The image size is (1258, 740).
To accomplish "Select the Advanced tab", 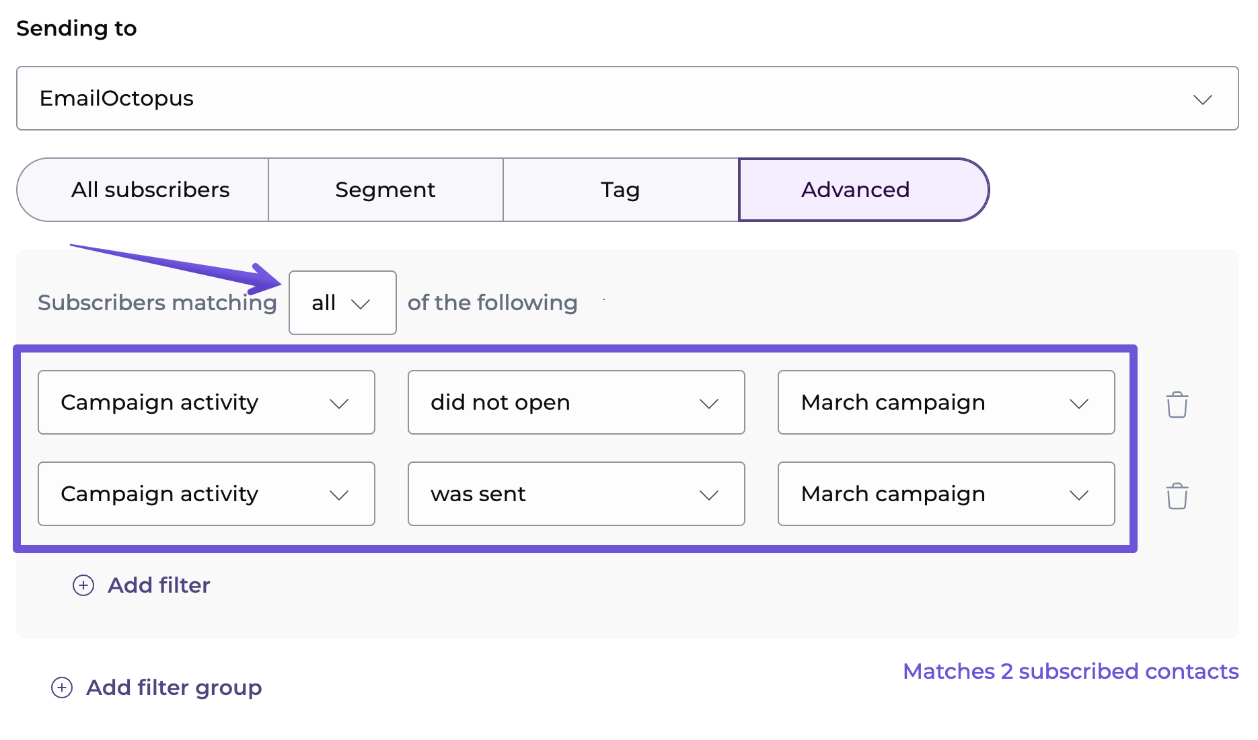I will [x=855, y=190].
